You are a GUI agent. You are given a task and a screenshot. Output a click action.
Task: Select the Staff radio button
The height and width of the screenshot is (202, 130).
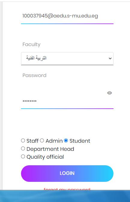tap(23, 140)
